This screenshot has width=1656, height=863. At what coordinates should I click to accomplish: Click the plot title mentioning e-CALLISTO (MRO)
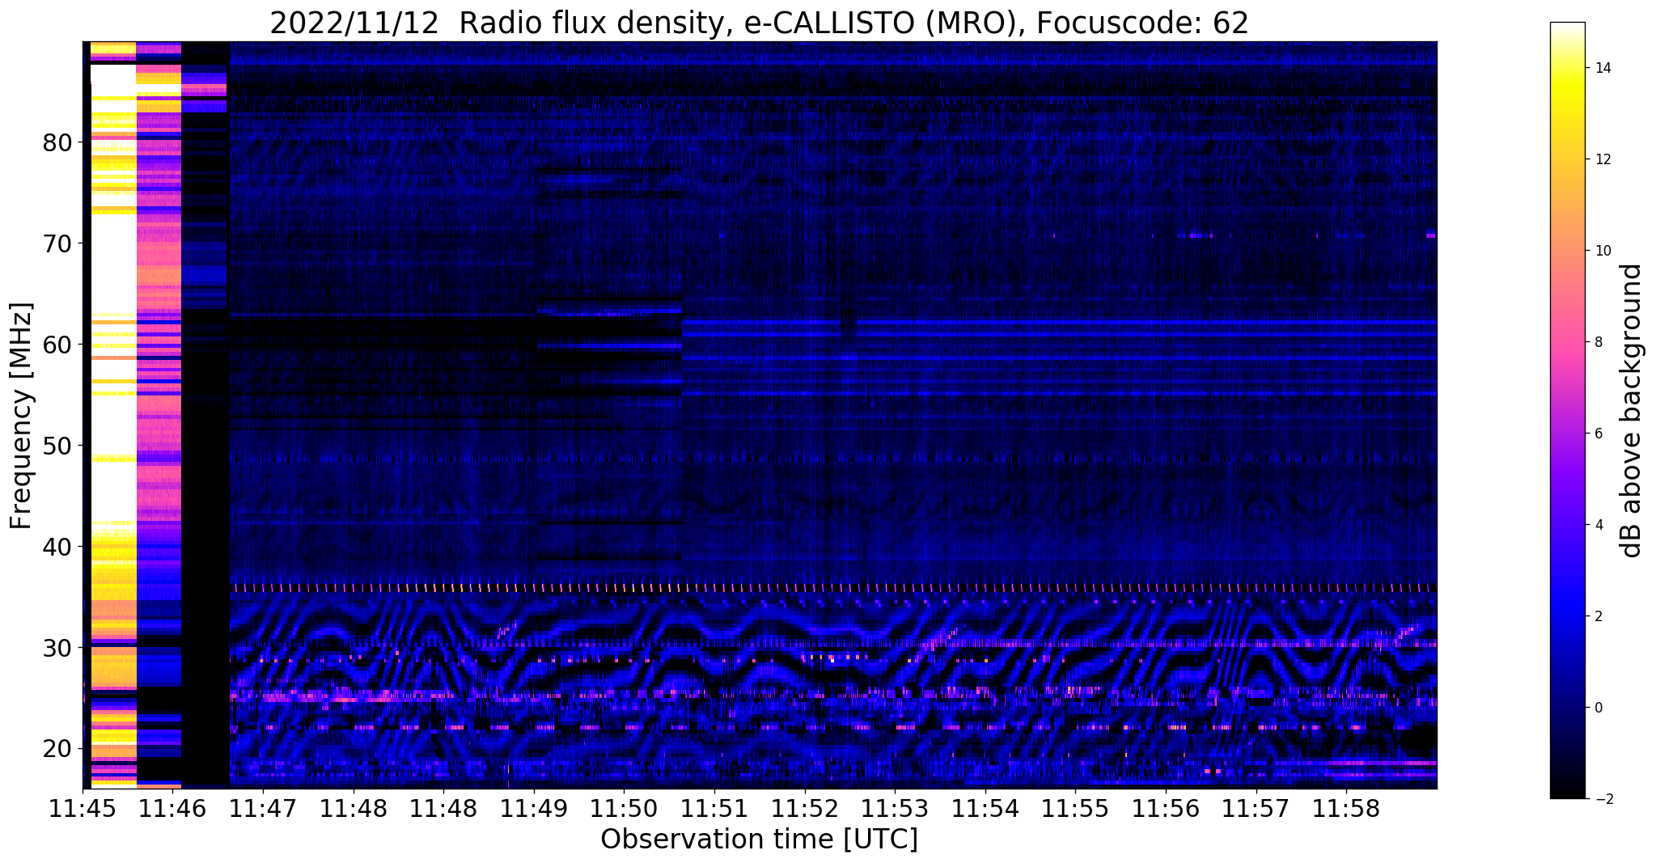pyautogui.click(x=759, y=23)
